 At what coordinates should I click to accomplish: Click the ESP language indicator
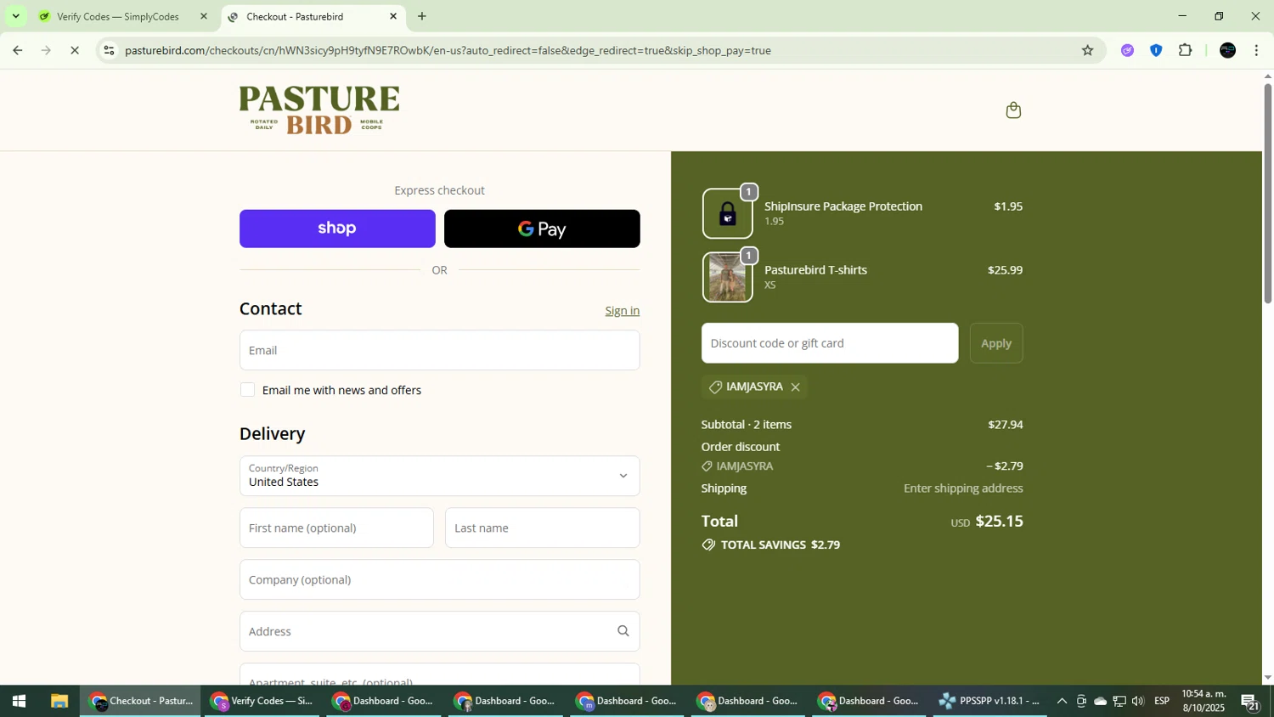(x=1162, y=701)
